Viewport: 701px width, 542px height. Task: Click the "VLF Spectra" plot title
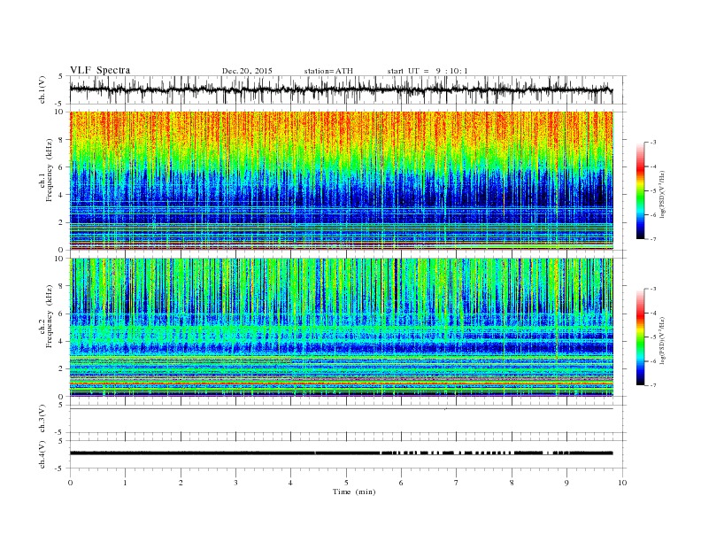[100, 70]
